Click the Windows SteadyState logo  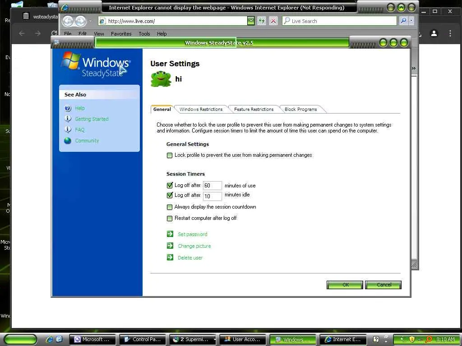[96, 65]
